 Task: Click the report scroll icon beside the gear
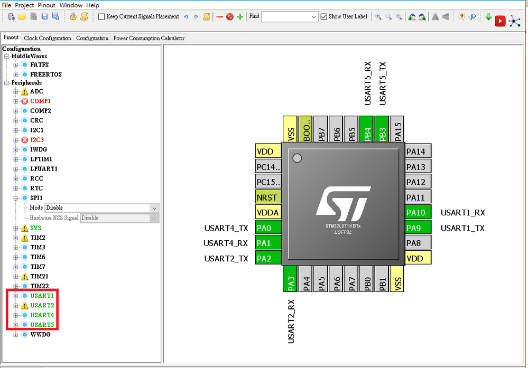tap(84, 16)
